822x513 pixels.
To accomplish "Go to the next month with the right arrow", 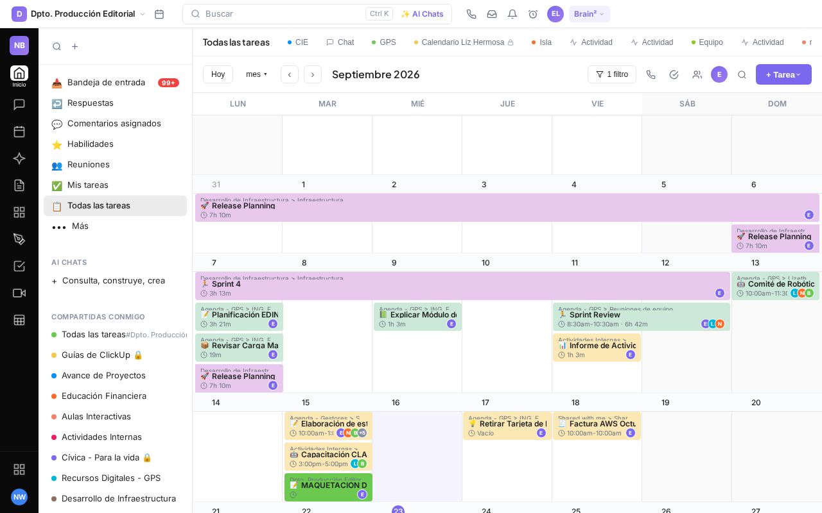I will 313,74.
